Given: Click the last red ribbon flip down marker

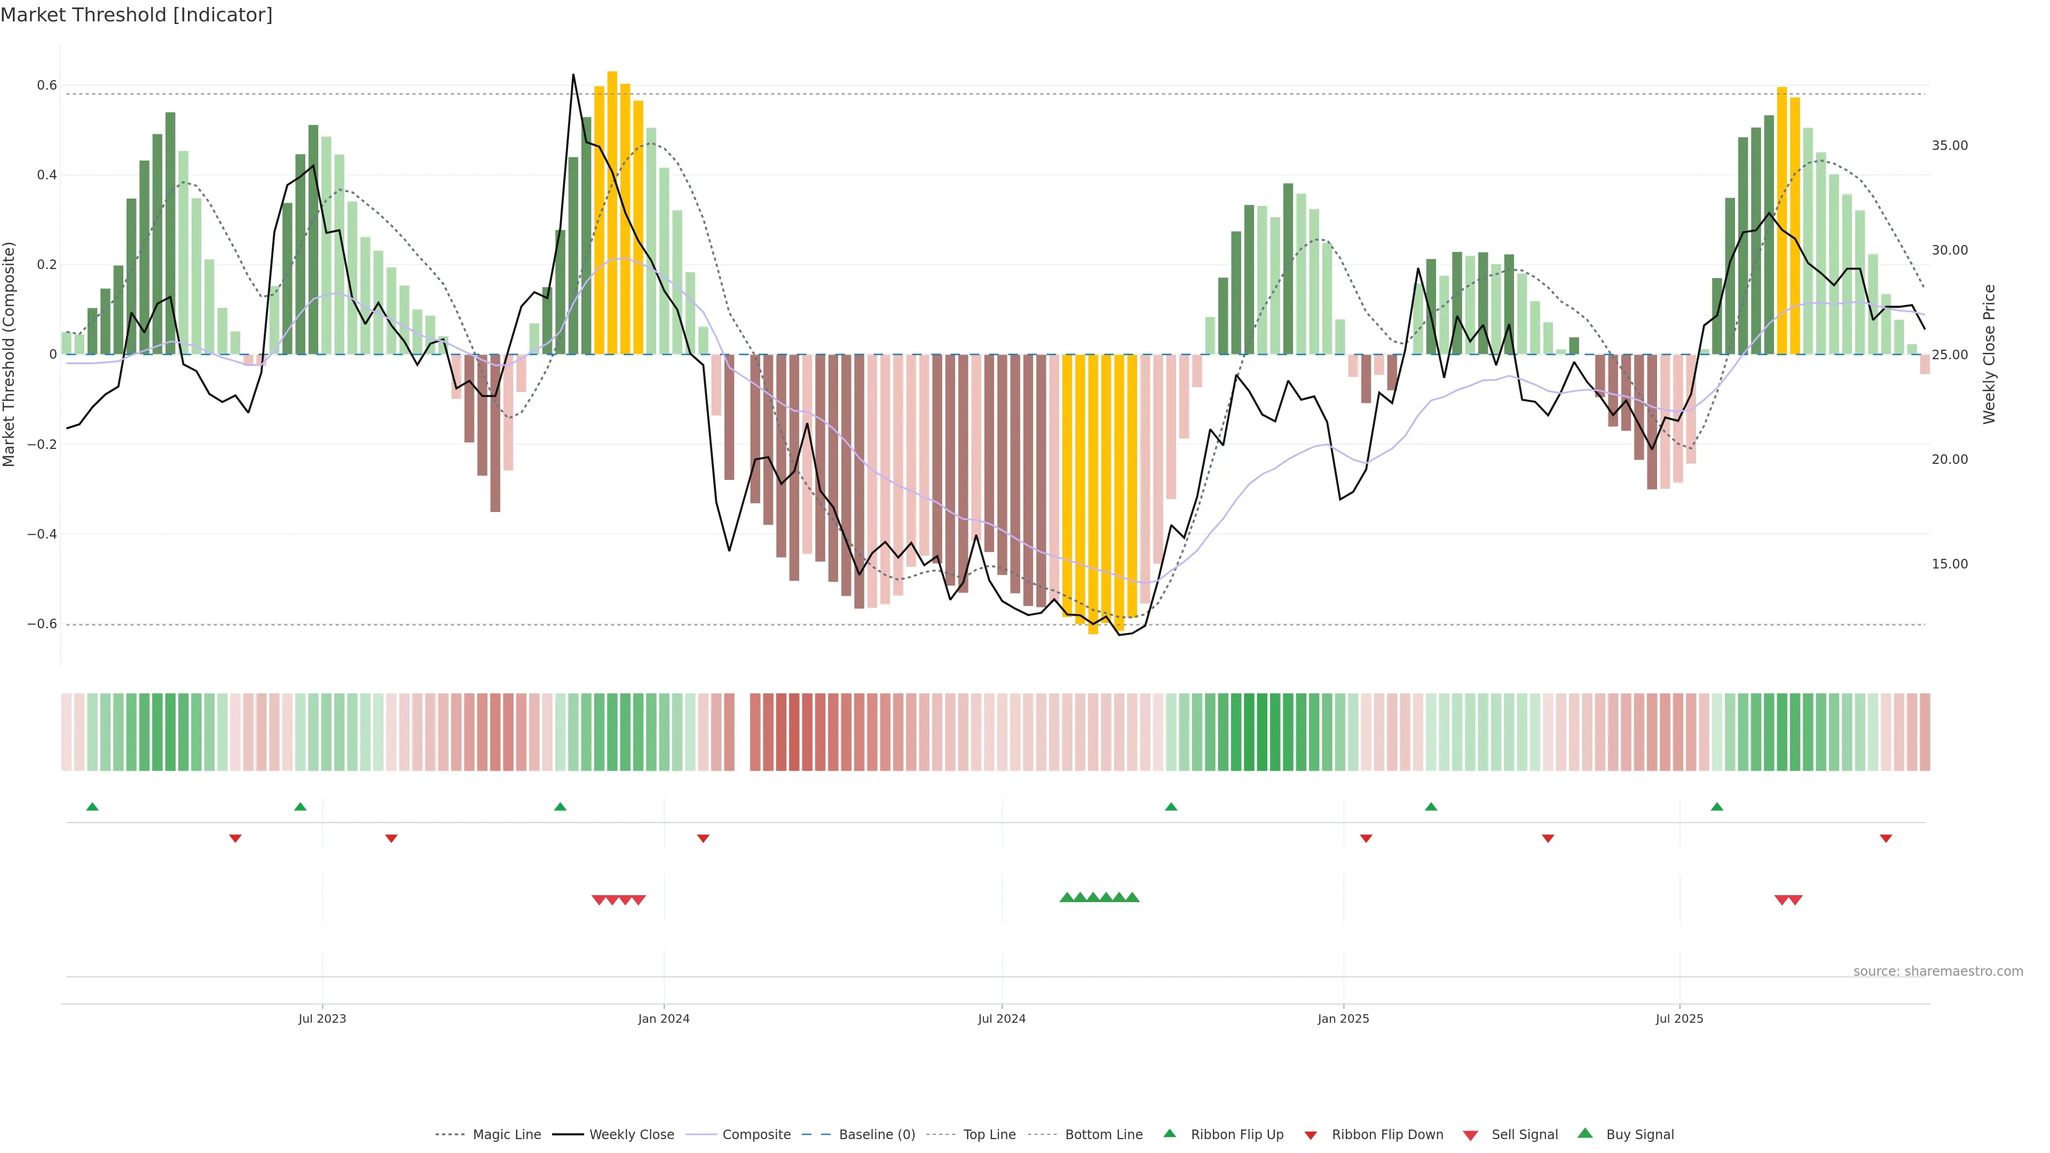Looking at the screenshot, I should click(1885, 839).
